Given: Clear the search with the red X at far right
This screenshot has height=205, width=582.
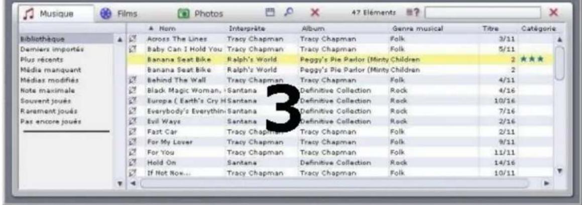Looking at the screenshot, I should 554,13.
